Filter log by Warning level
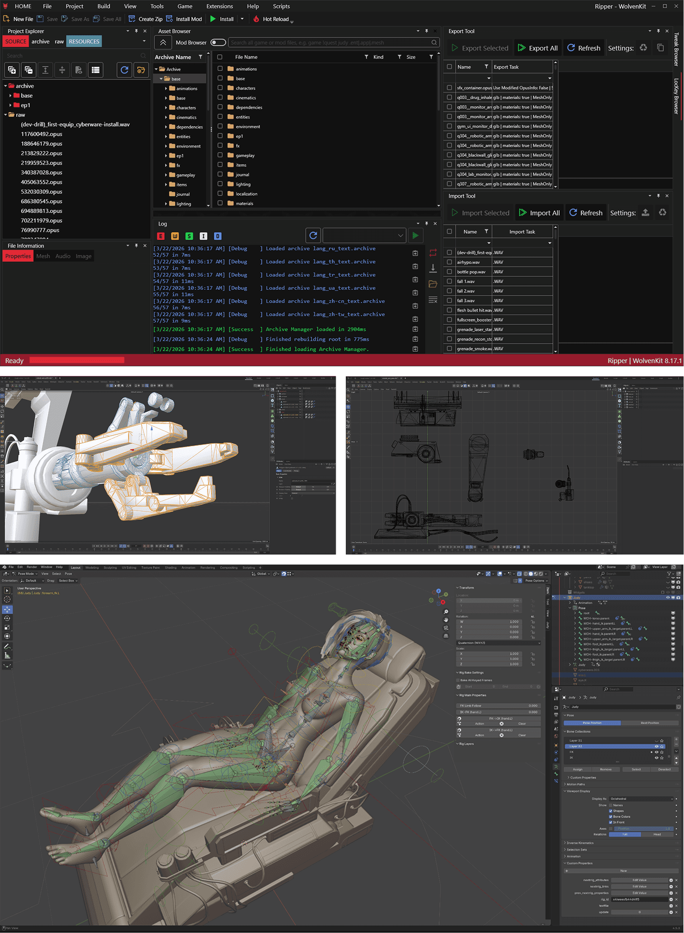The image size is (684, 933). tap(175, 236)
